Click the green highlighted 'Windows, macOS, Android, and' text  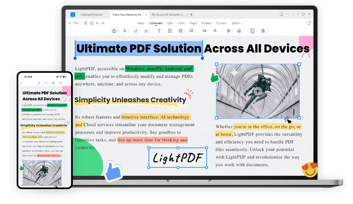pos(159,69)
